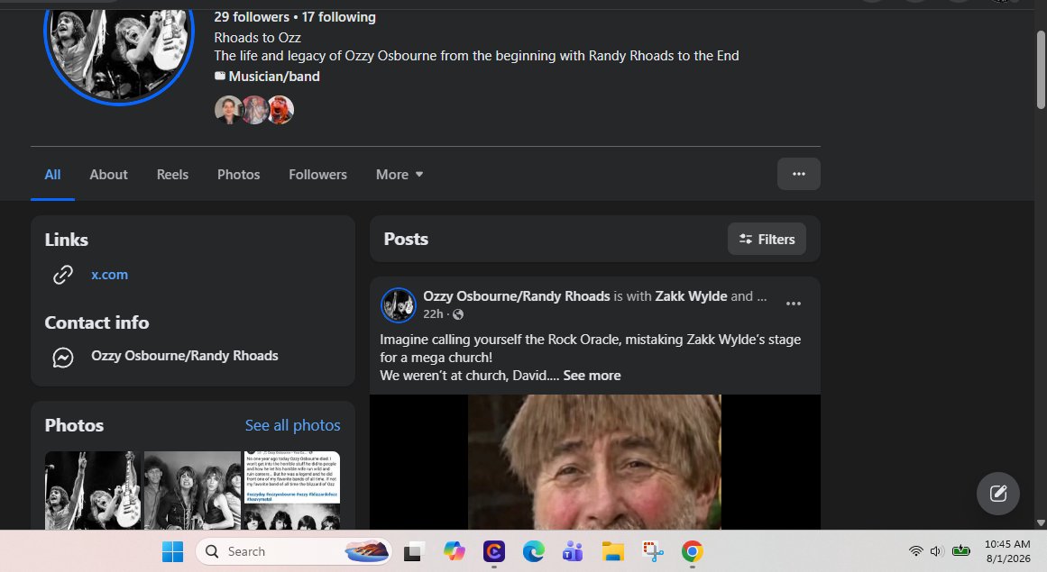
Task: Click the 17 following count
Action: click(x=338, y=17)
